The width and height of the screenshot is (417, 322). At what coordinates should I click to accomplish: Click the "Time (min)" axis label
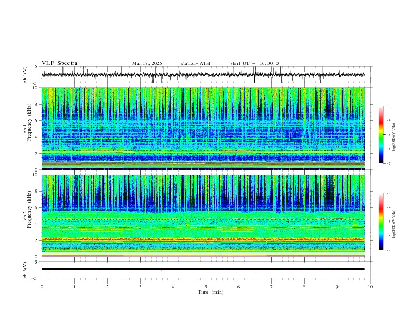click(x=211, y=292)
